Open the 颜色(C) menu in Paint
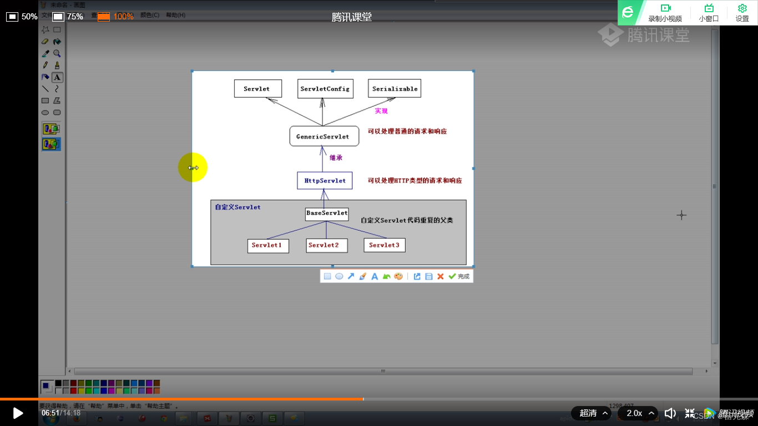This screenshot has width=758, height=426. click(x=150, y=15)
